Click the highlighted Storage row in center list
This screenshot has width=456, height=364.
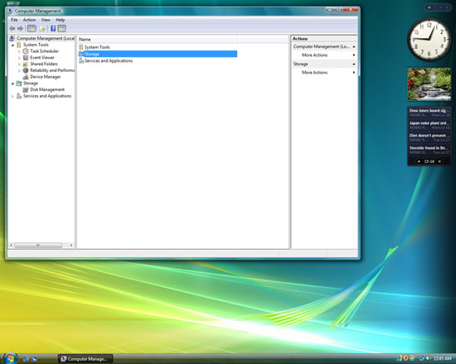click(x=158, y=54)
